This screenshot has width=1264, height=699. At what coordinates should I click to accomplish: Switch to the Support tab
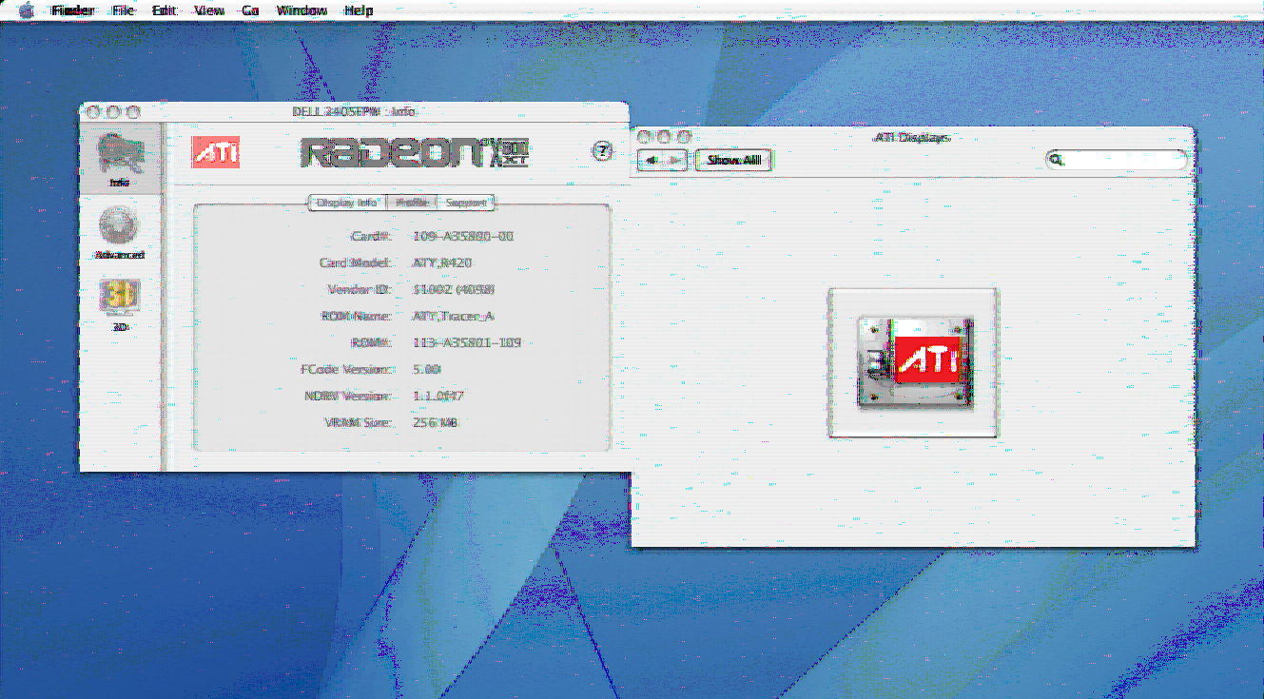[466, 203]
